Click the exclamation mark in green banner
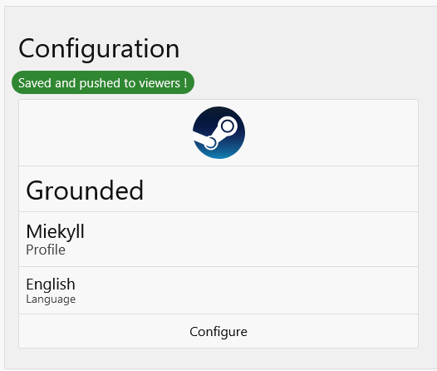The height and width of the screenshot is (371, 437). pos(185,83)
